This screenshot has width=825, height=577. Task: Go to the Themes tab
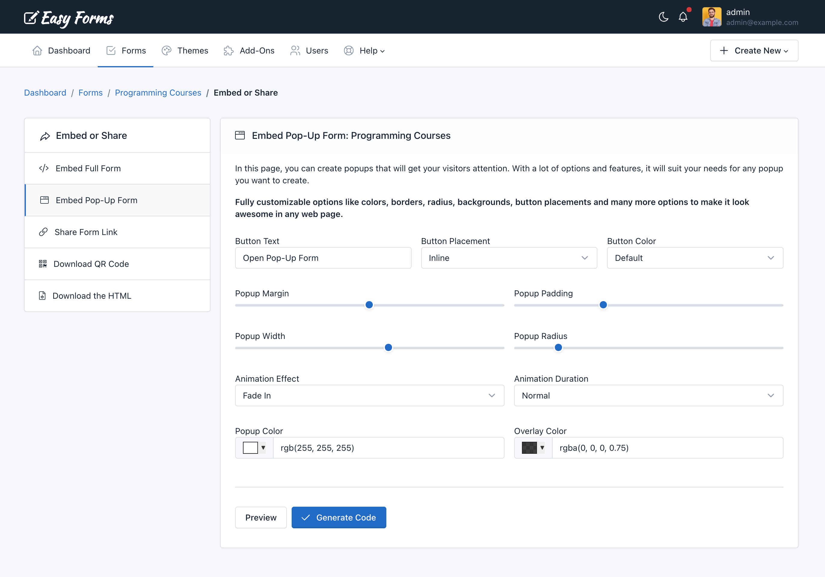[185, 50]
